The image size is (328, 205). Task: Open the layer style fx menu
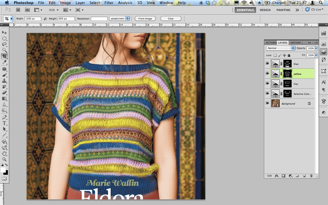tap(276, 176)
